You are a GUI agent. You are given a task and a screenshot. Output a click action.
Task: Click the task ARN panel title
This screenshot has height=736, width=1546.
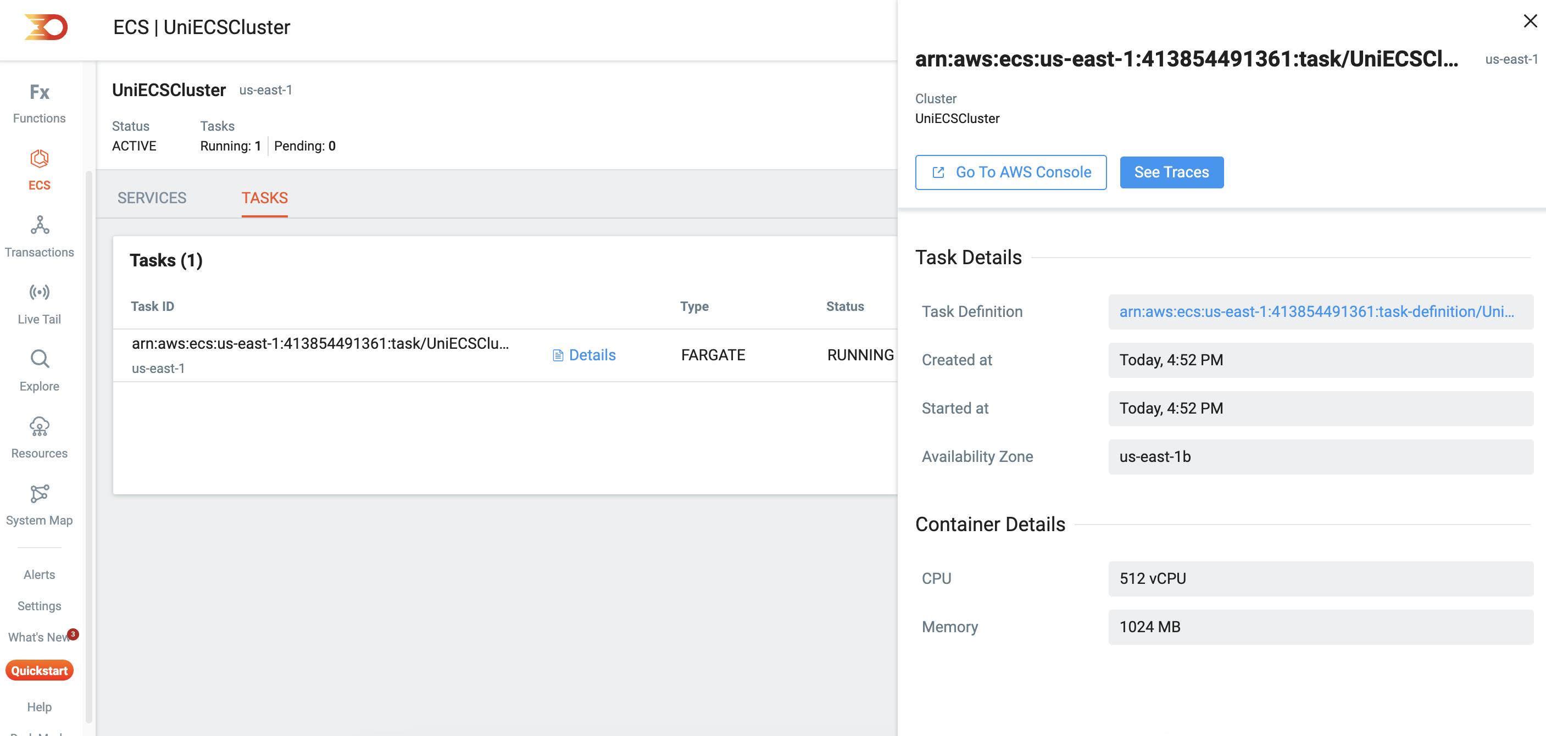coord(1186,59)
